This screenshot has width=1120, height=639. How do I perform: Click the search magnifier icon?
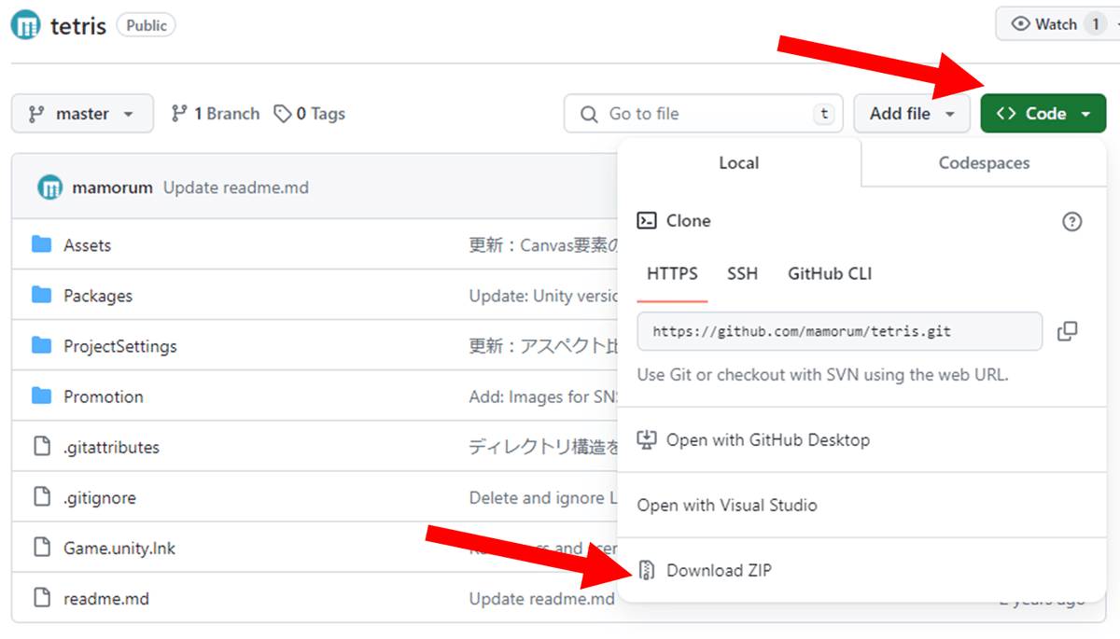point(589,114)
